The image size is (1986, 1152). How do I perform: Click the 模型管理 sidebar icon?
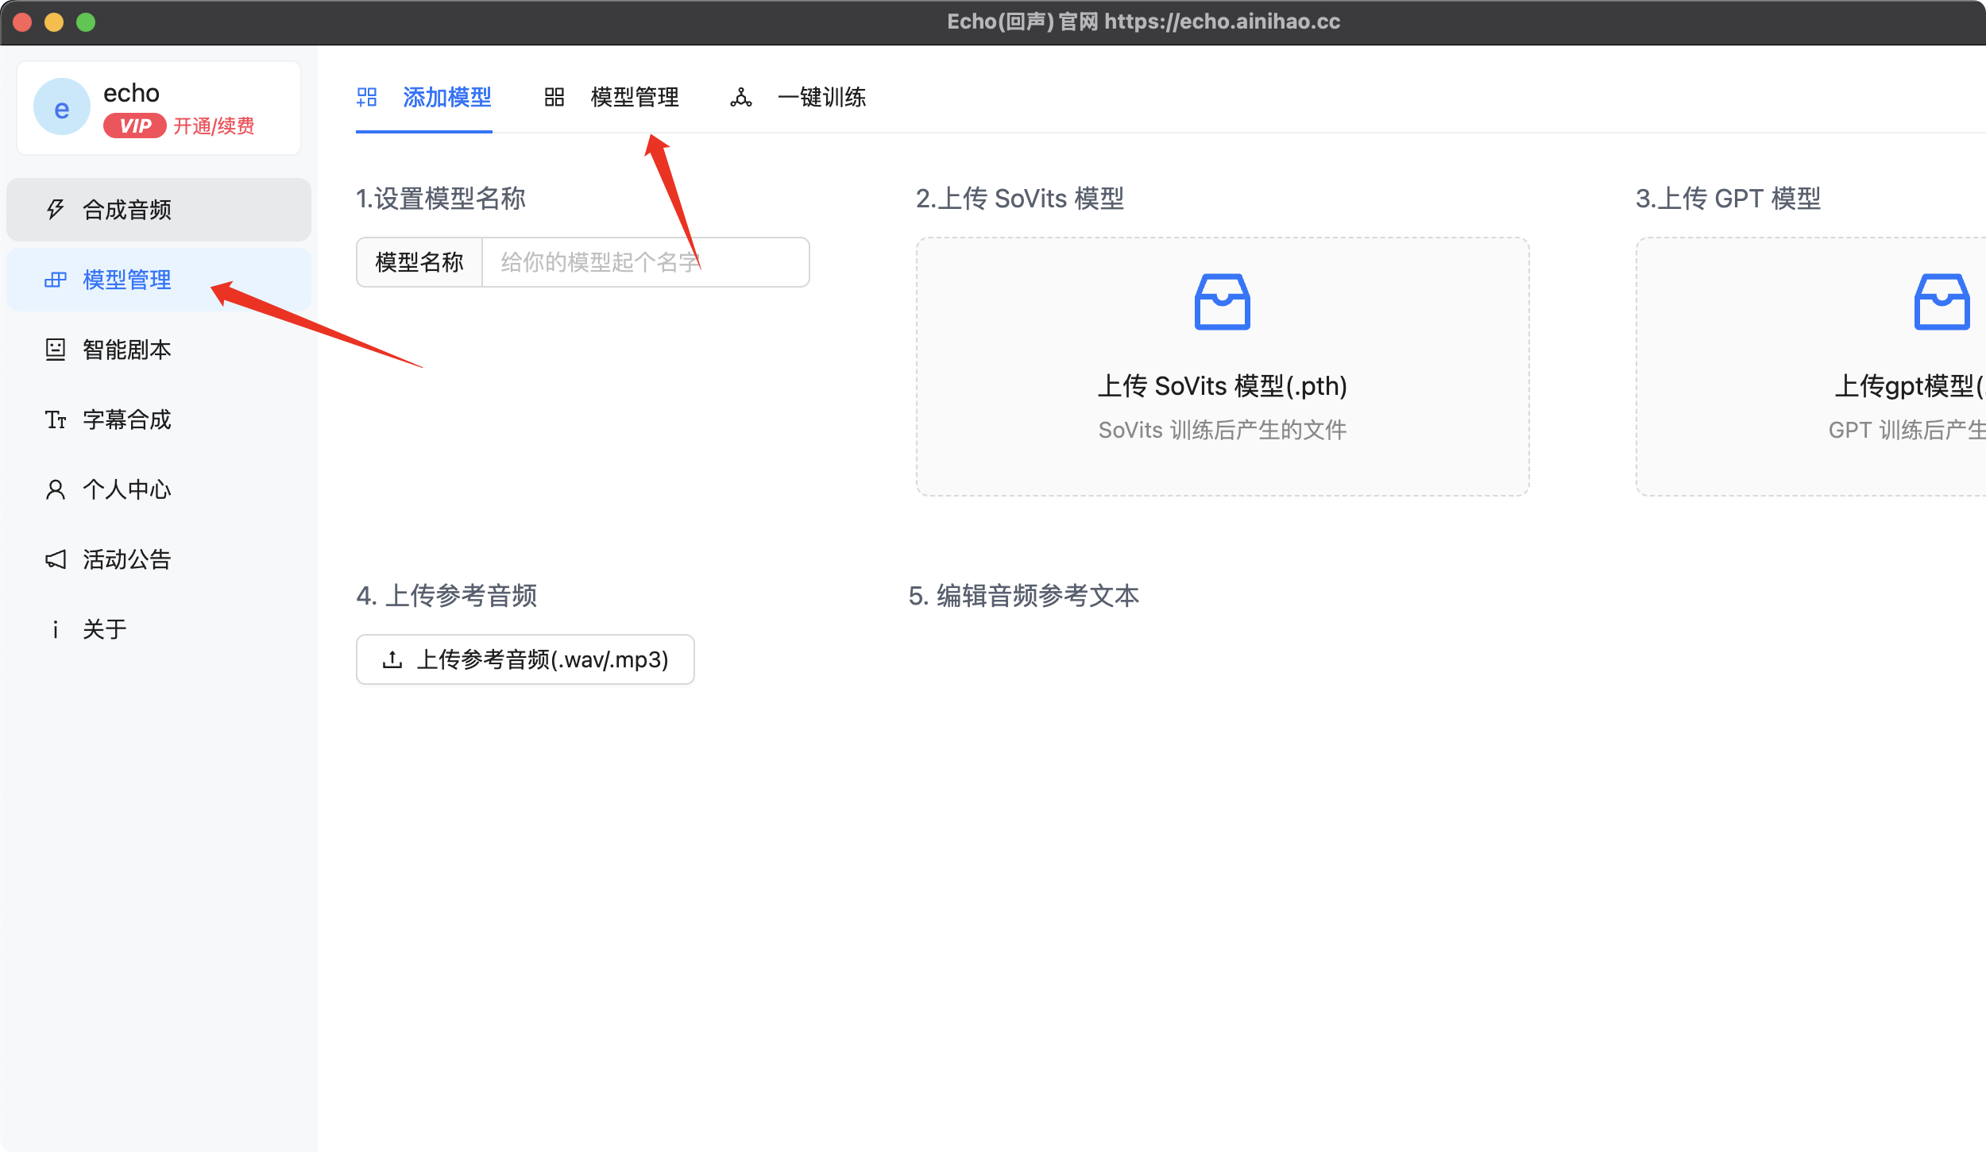(55, 280)
